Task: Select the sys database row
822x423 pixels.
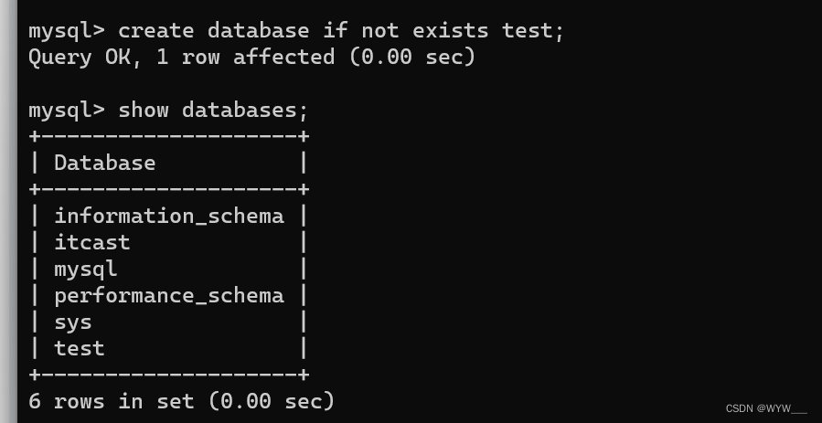Action: [72, 322]
